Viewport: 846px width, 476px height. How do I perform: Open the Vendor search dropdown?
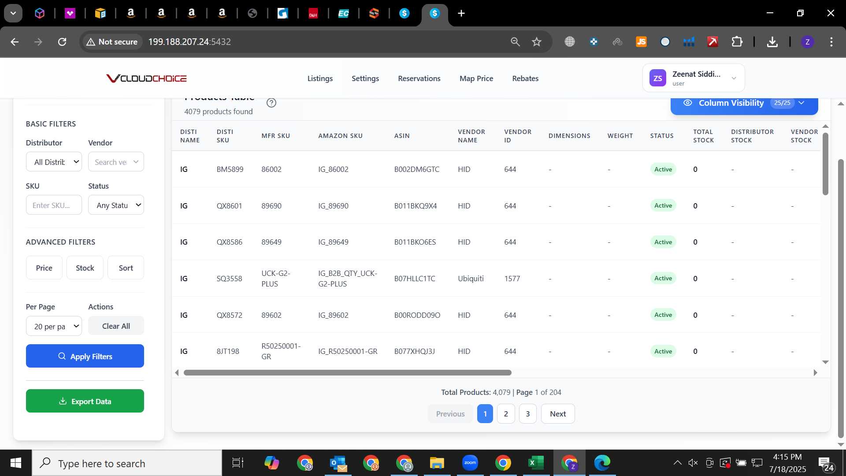[x=116, y=162]
